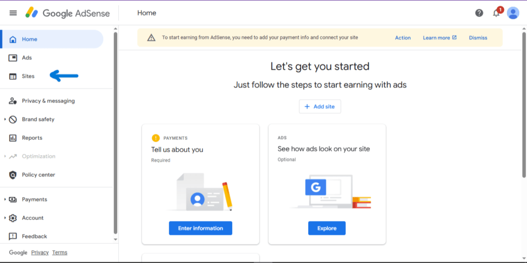Screen dimensions: 527x263
Task: Click the Feedback speech bubble icon
Action: pyautogui.click(x=13, y=236)
